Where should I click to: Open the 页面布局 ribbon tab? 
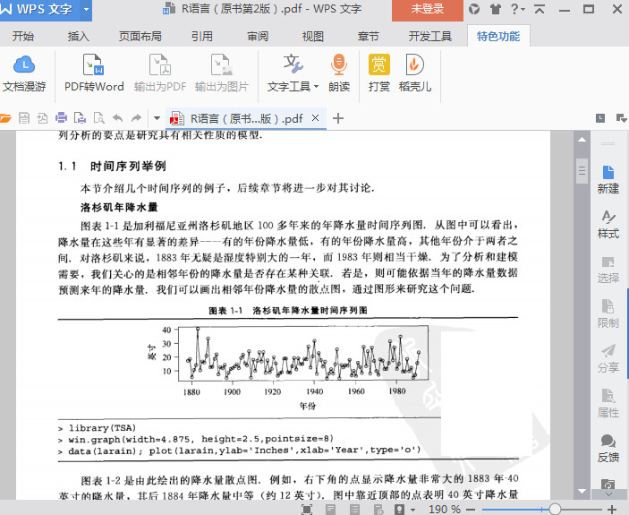[x=140, y=36]
